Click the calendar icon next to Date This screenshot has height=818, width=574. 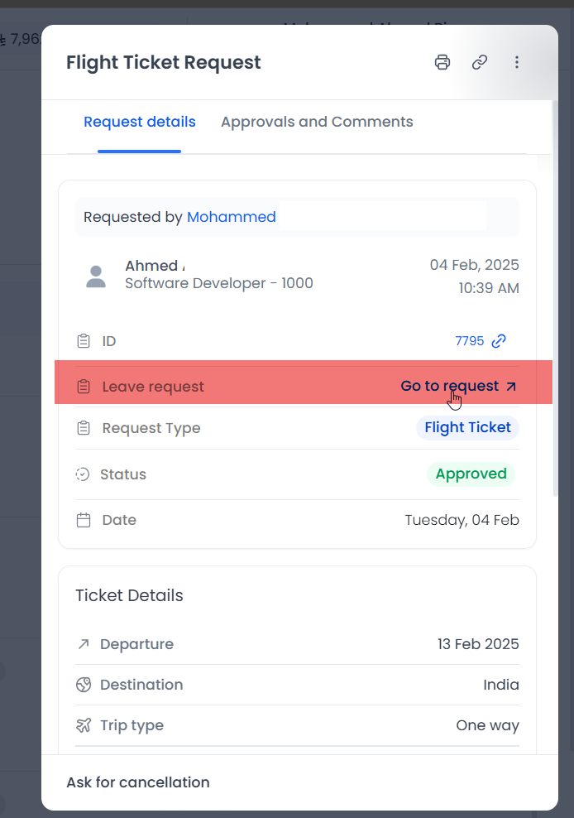click(83, 519)
